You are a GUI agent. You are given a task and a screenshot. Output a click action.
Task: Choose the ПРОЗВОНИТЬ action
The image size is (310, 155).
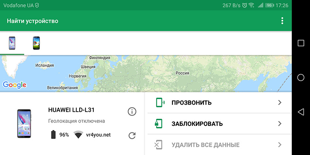click(220, 103)
